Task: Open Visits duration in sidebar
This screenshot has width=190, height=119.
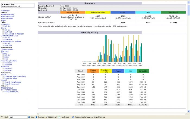Action: 8,49
